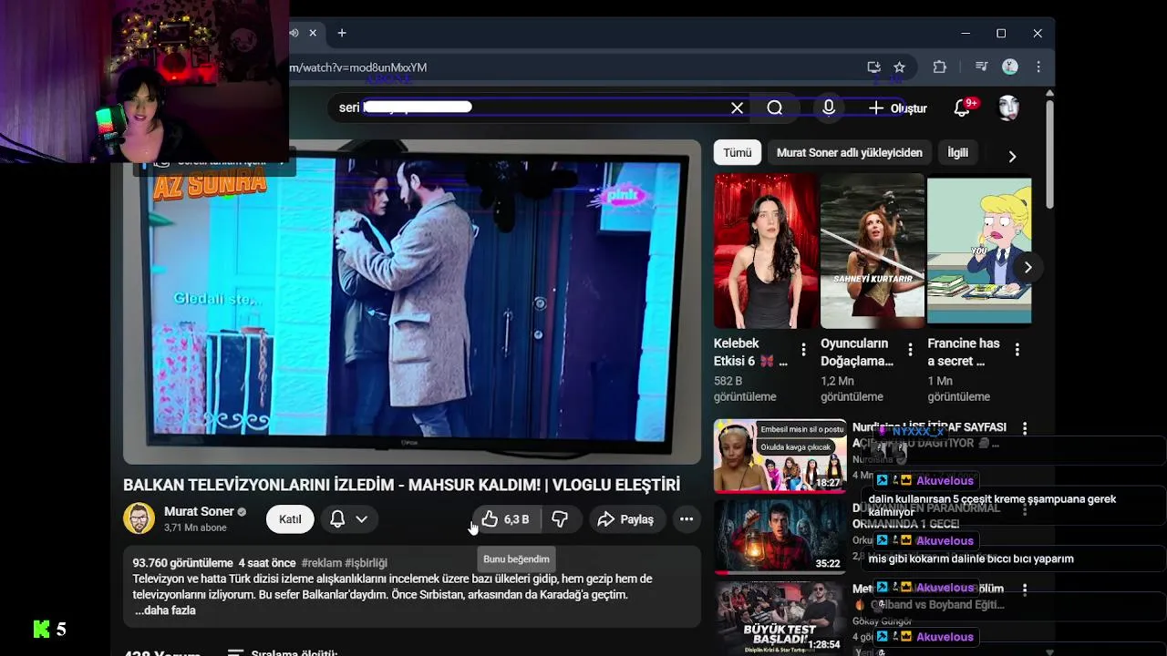Open the Chrome profile avatar

pyautogui.click(x=1010, y=67)
